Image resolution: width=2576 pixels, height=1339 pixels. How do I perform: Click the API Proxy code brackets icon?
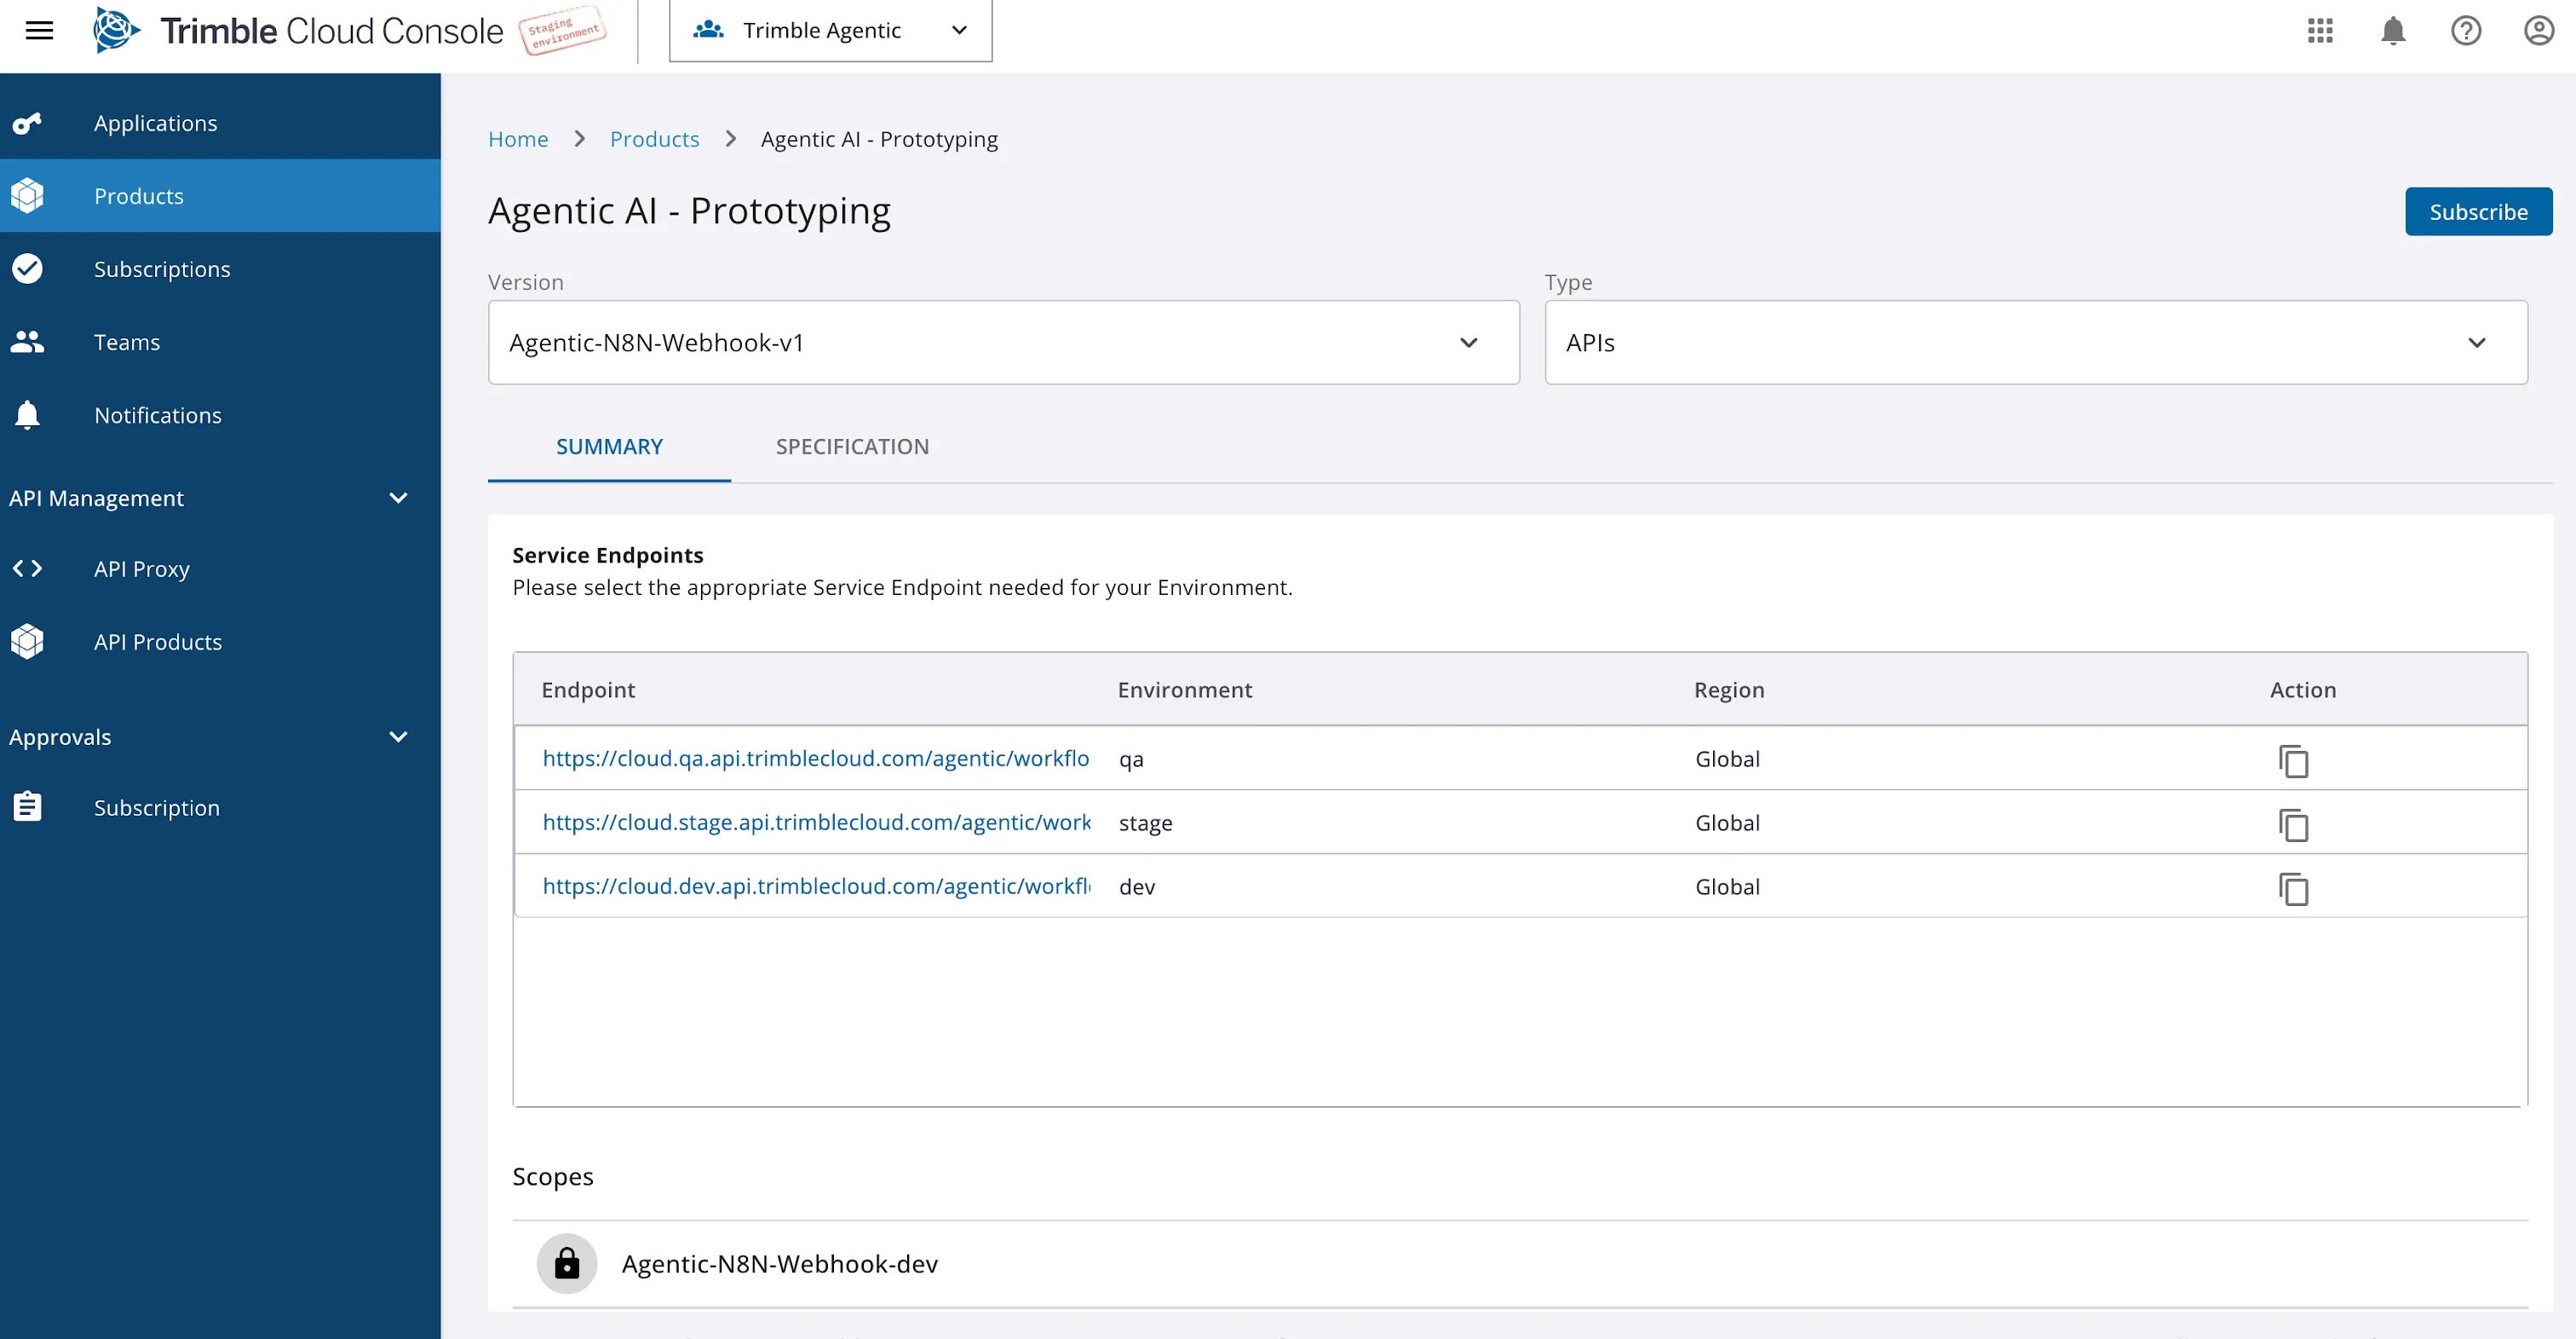(x=27, y=568)
